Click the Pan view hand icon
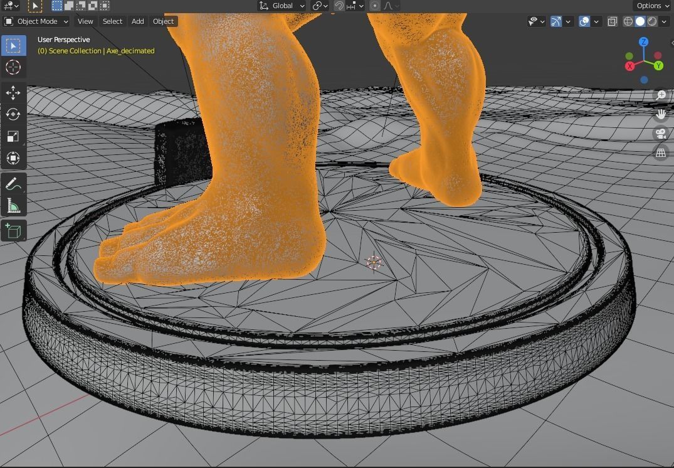 (x=661, y=114)
